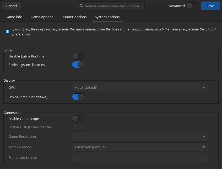
Task: Click the Window Mode dropdown arrow
Action: tap(204, 147)
